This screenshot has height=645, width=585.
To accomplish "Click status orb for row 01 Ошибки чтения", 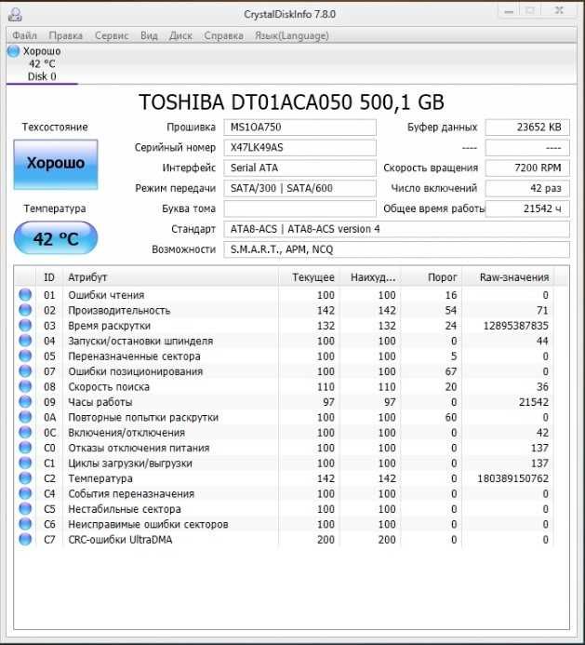I will (25, 295).
